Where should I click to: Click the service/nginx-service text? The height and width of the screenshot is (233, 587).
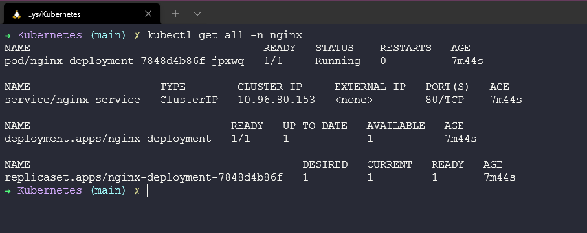point(72,100)
